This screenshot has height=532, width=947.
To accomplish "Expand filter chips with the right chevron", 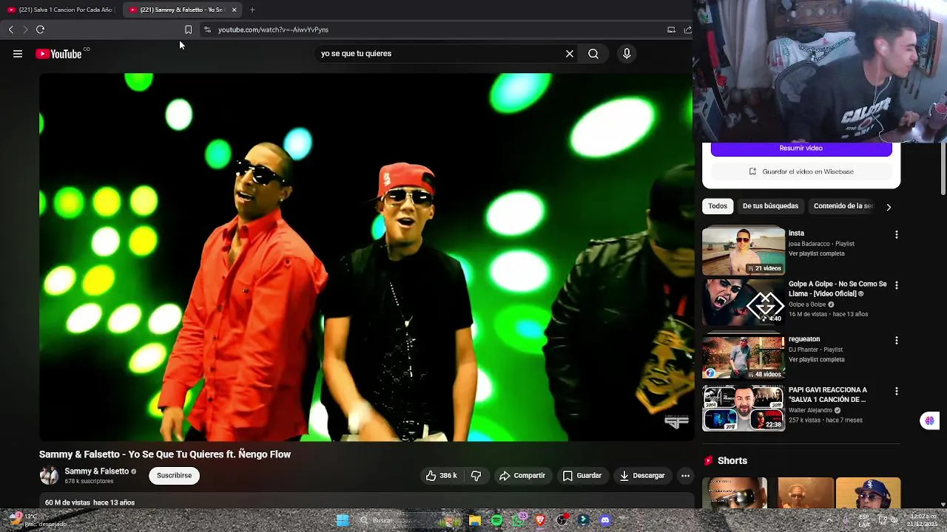I will tap(889, 207).
